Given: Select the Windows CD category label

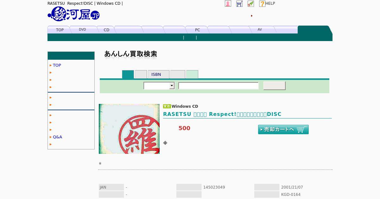Looking at the screenshot, I should [x=185, y=106].
